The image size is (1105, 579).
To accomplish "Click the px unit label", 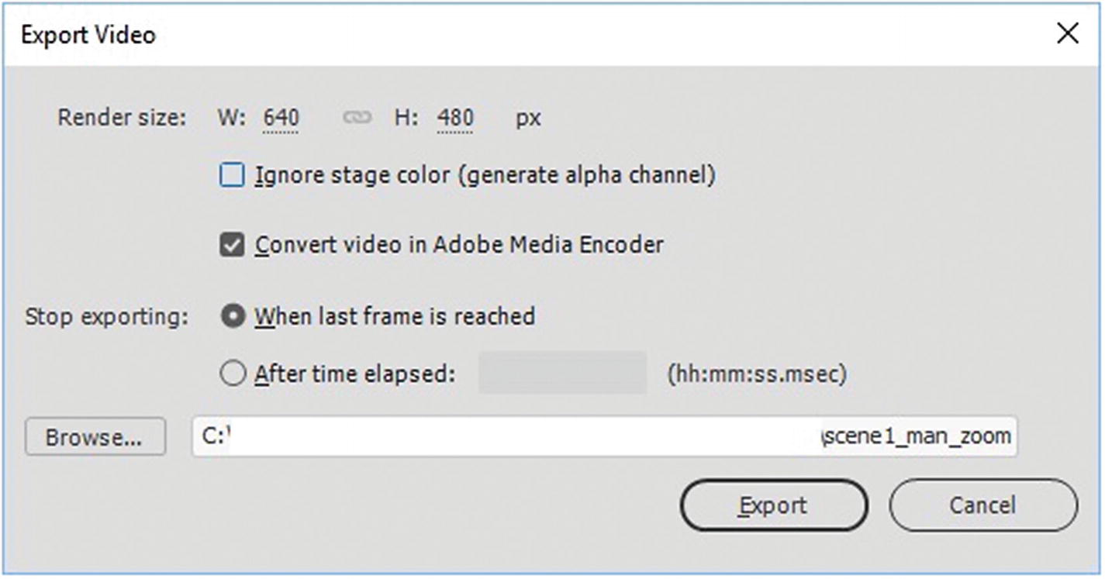I will coord(529,119).
